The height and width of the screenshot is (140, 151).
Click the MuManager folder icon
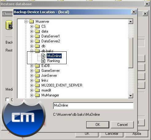click(37, 95)
